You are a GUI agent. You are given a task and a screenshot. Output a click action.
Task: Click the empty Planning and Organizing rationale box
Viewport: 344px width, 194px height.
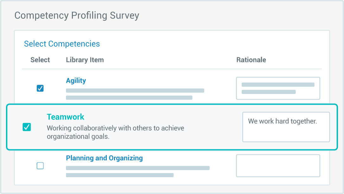278,166
